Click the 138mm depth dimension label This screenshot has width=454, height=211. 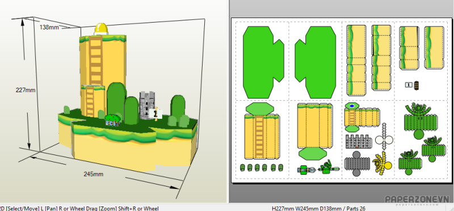click(x=49, y=27)
